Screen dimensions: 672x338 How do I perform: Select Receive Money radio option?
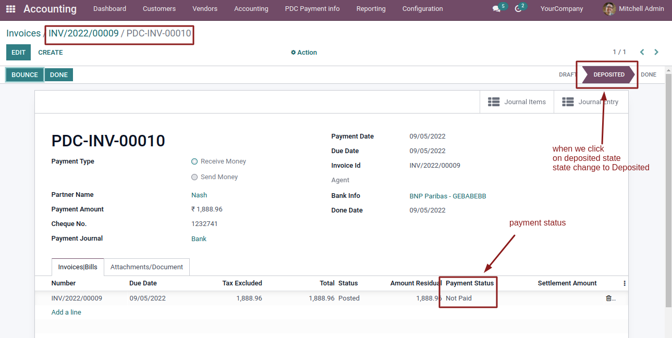pos(194,161)
